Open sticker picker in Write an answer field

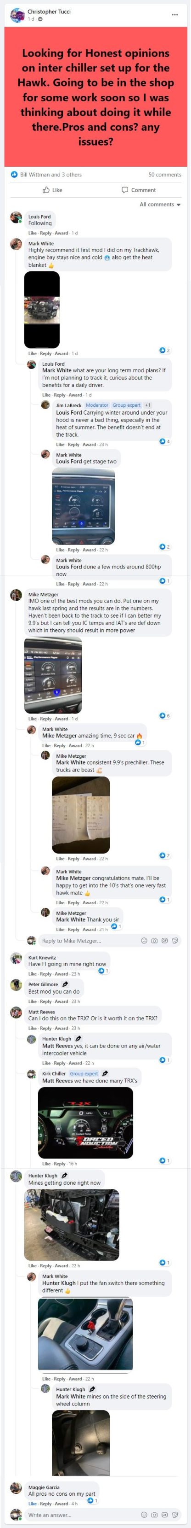click(x=174, y=1515)
